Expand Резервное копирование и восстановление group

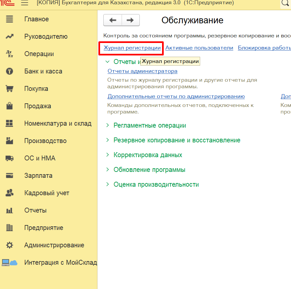177,140
